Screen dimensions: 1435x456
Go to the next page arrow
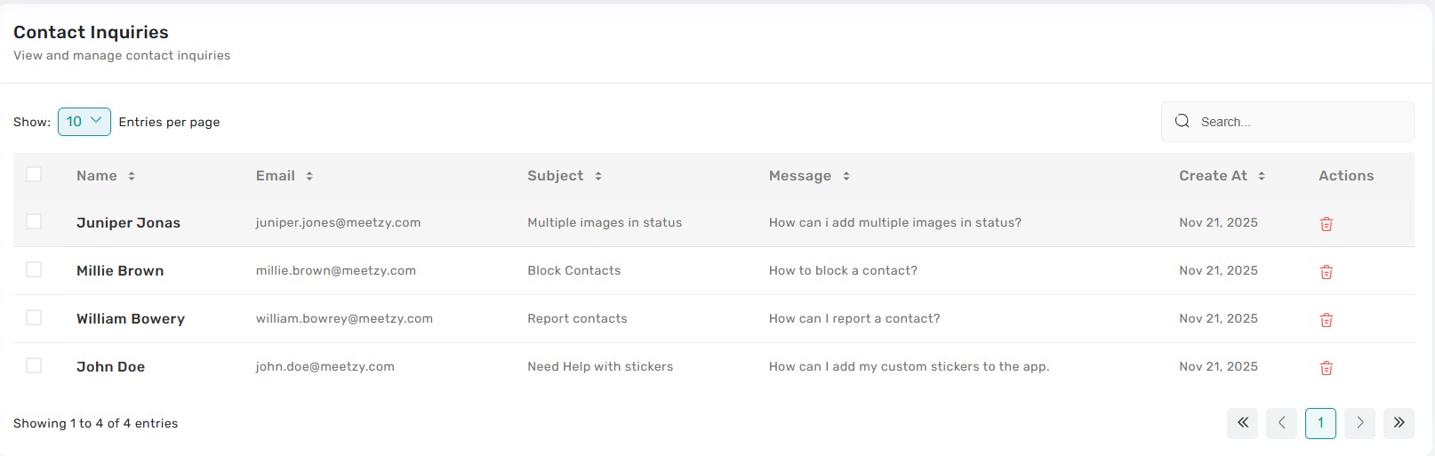pos(1359,423)
